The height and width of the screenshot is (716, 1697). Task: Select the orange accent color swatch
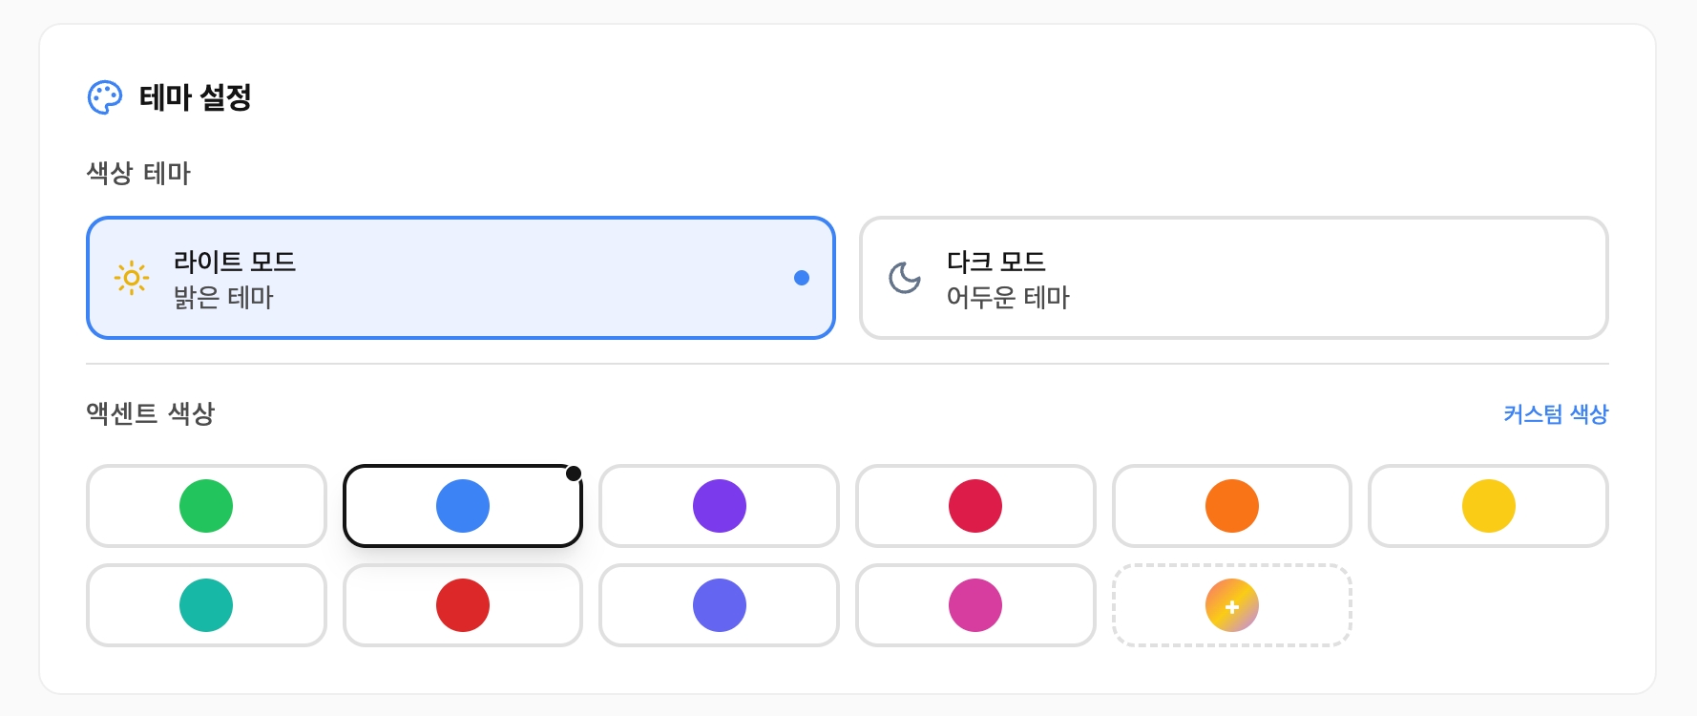[1232, 506]
